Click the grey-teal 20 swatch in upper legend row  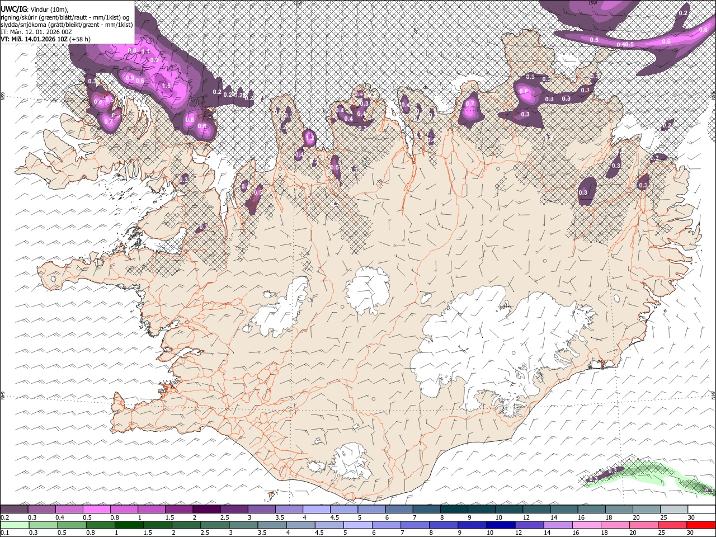pyautogui.click(x=647, y=510)
